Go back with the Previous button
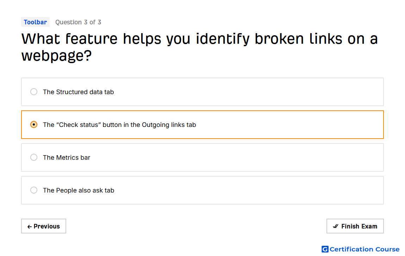This screenshot has width=405, height=256. pyautogui.click(x=44, y=226)
